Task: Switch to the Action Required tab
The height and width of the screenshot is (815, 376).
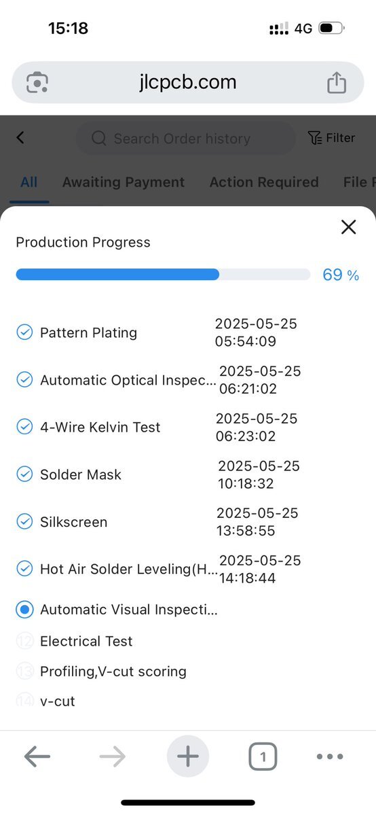Action: (264, 182)
